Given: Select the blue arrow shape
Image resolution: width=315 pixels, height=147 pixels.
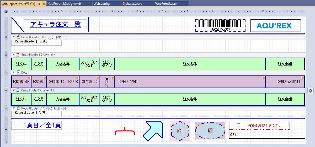Looking at the screenshot, I should (153, 131).
